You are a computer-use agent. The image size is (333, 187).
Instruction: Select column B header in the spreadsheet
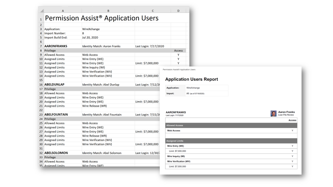click(108, 11)
